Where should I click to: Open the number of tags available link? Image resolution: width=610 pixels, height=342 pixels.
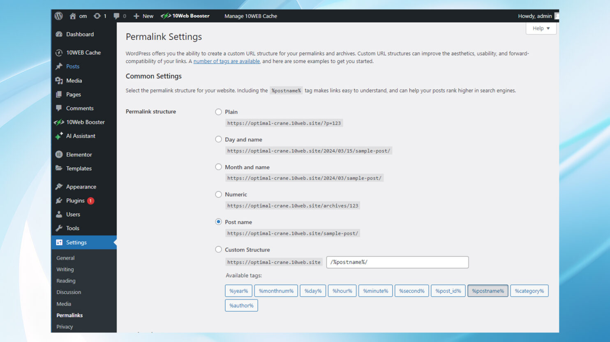(x=226, y=61)
